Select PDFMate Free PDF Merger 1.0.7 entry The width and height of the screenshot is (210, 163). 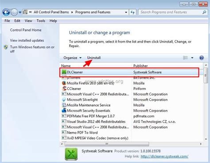point(91,116)
